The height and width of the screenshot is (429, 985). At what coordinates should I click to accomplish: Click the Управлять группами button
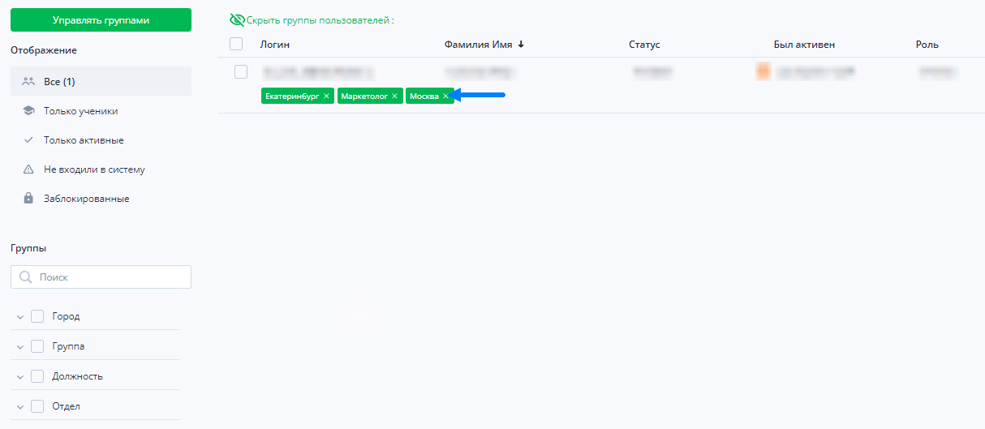coord(101,19)
